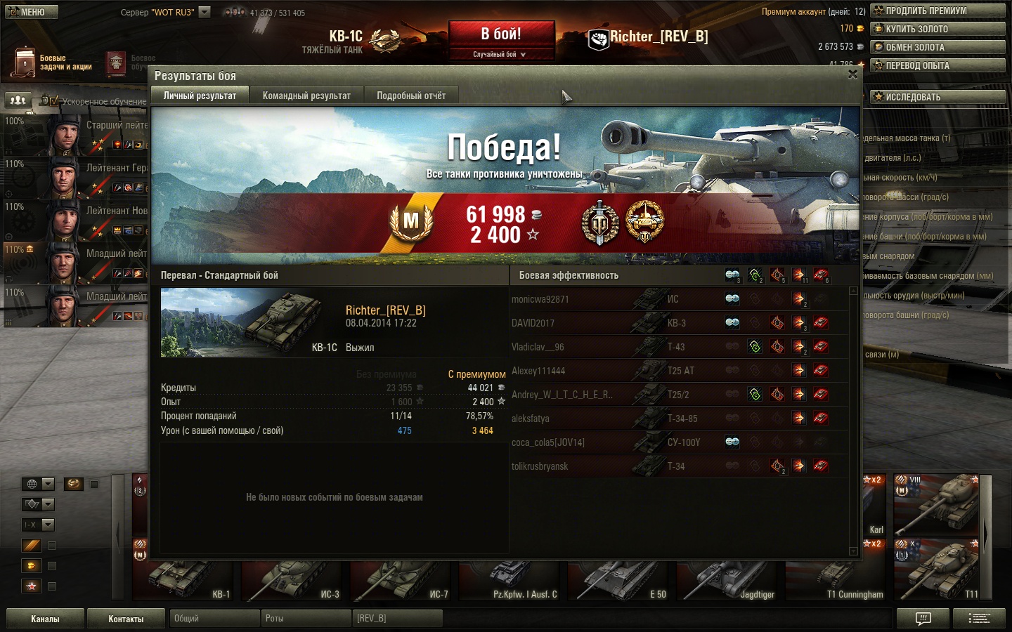Enable the premium gold tanks filter checkbox
Image resolution: width=1012 pixels, height=632 pixels.
[x=52, y=566]
